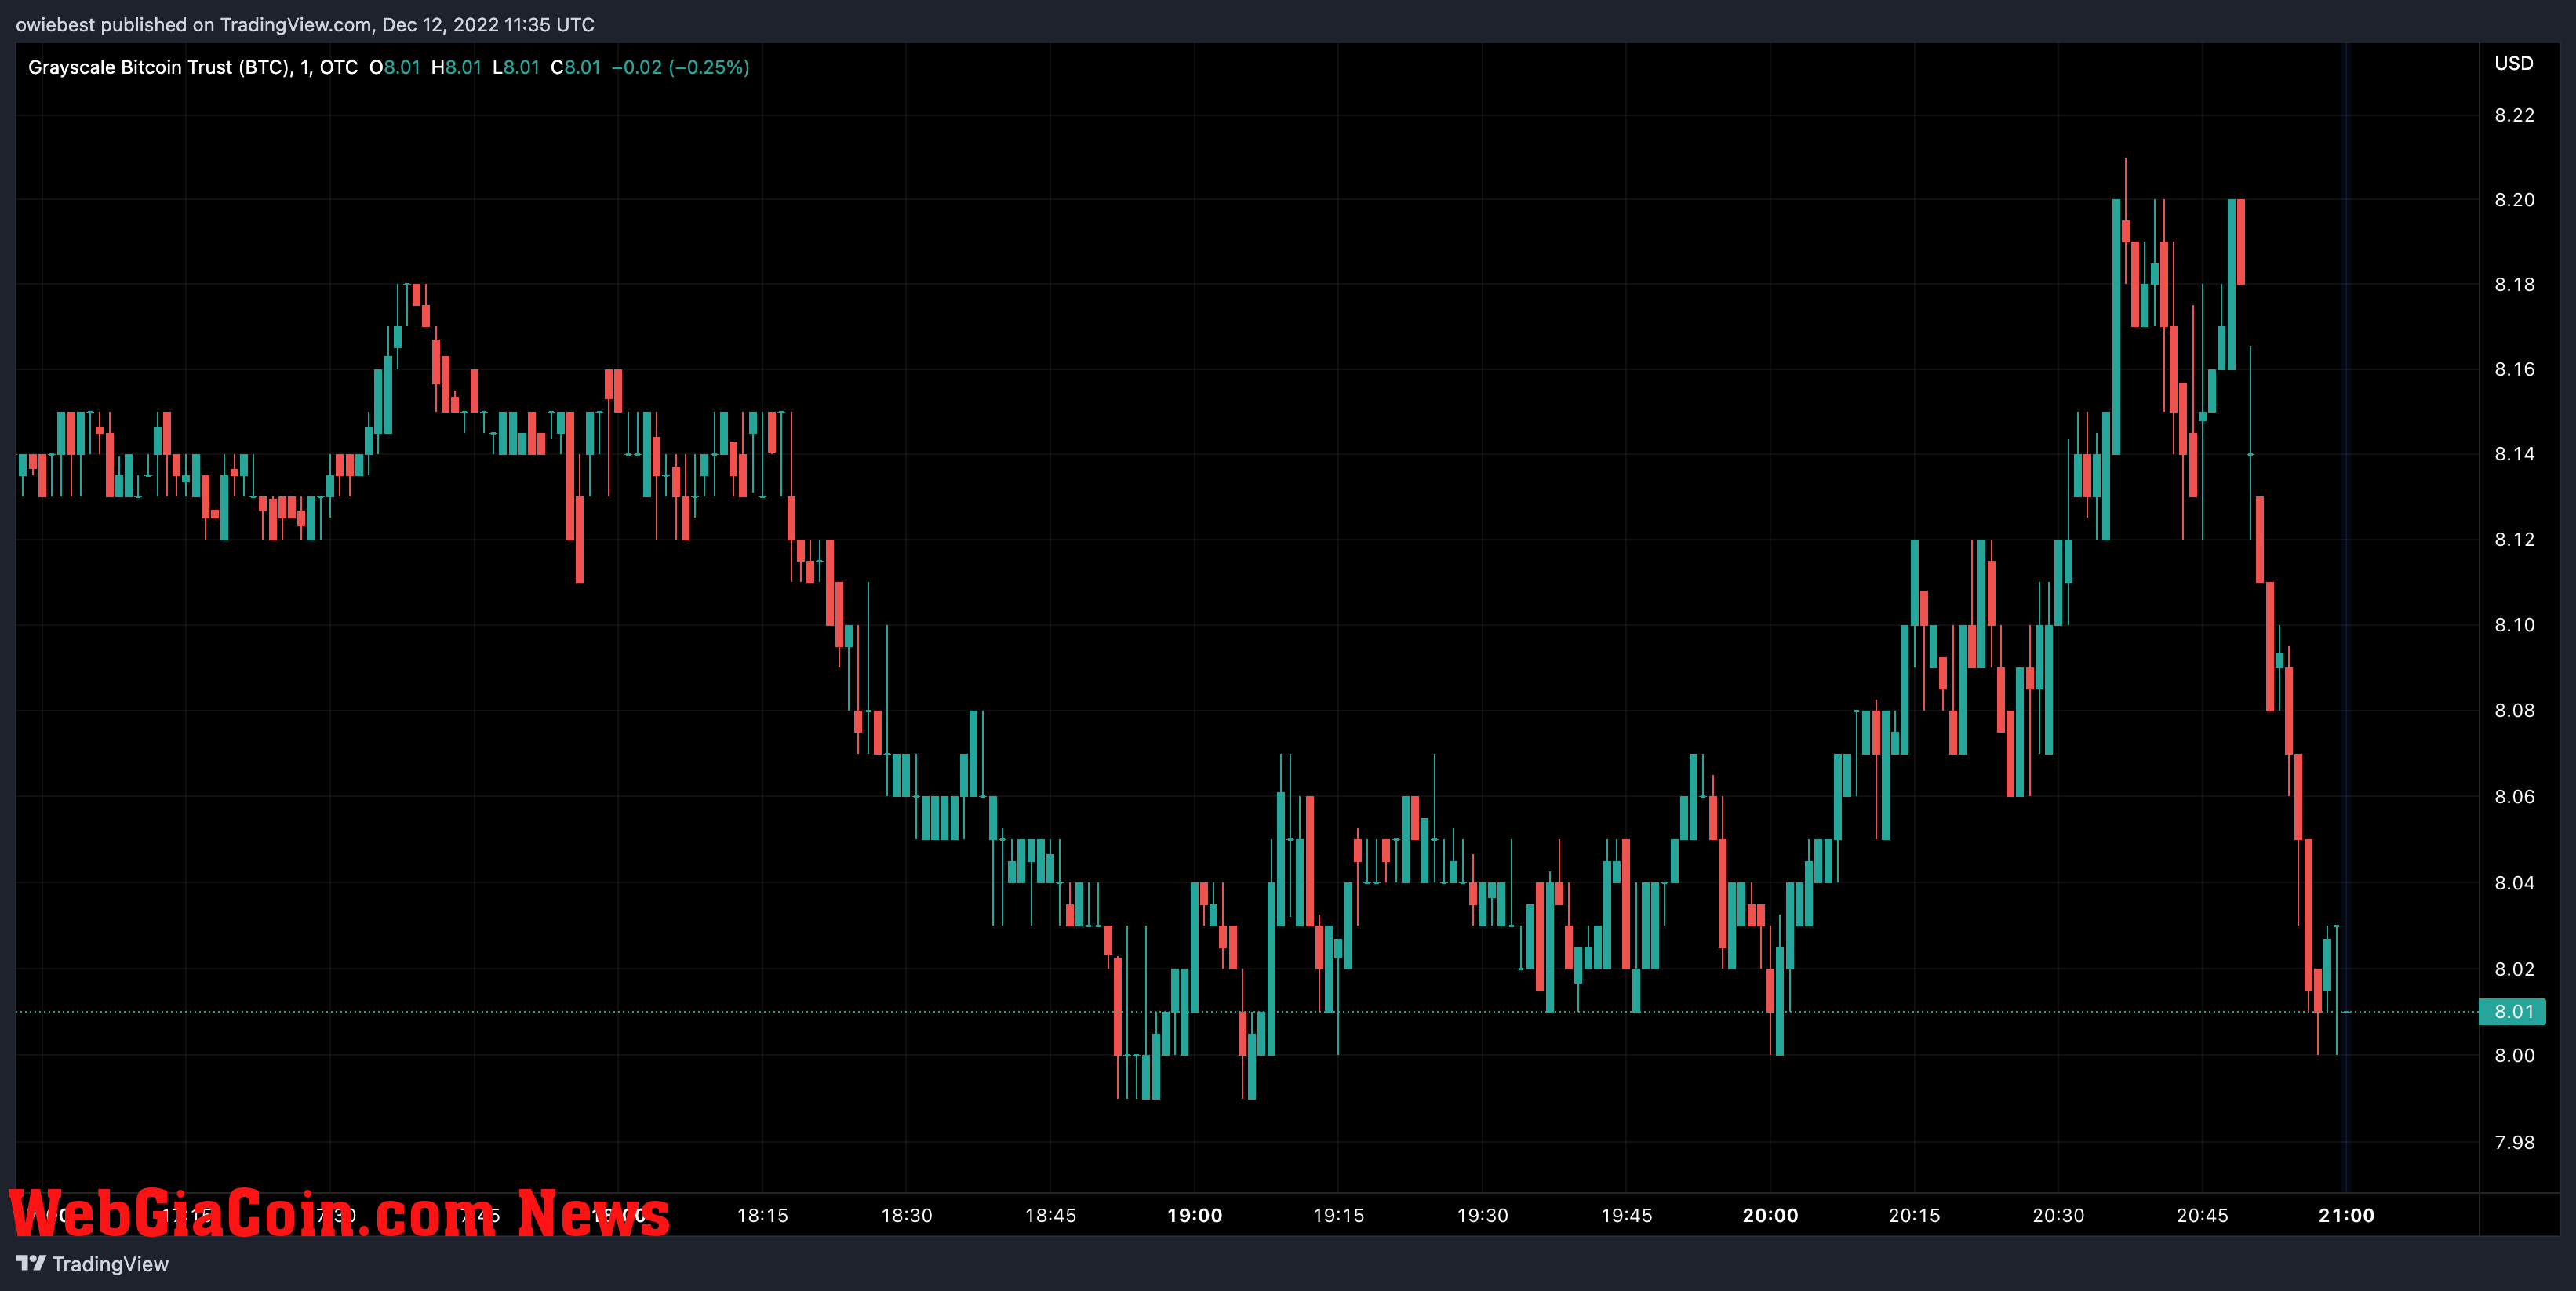
Task: Click the 20:30 time axis label
Action: [x=2058, y=1216]
